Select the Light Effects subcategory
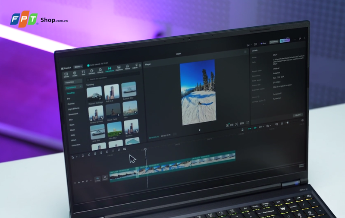This screenshot has width=345, height=218. click(x=74, y=109)
